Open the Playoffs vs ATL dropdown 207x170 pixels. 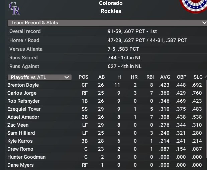(39, 77)
